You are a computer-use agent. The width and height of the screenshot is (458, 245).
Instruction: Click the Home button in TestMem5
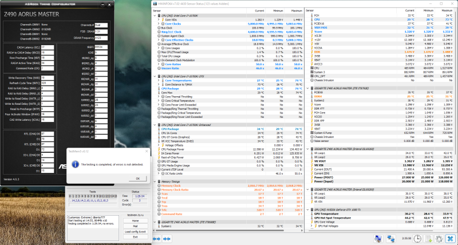[x=135, y=221]
